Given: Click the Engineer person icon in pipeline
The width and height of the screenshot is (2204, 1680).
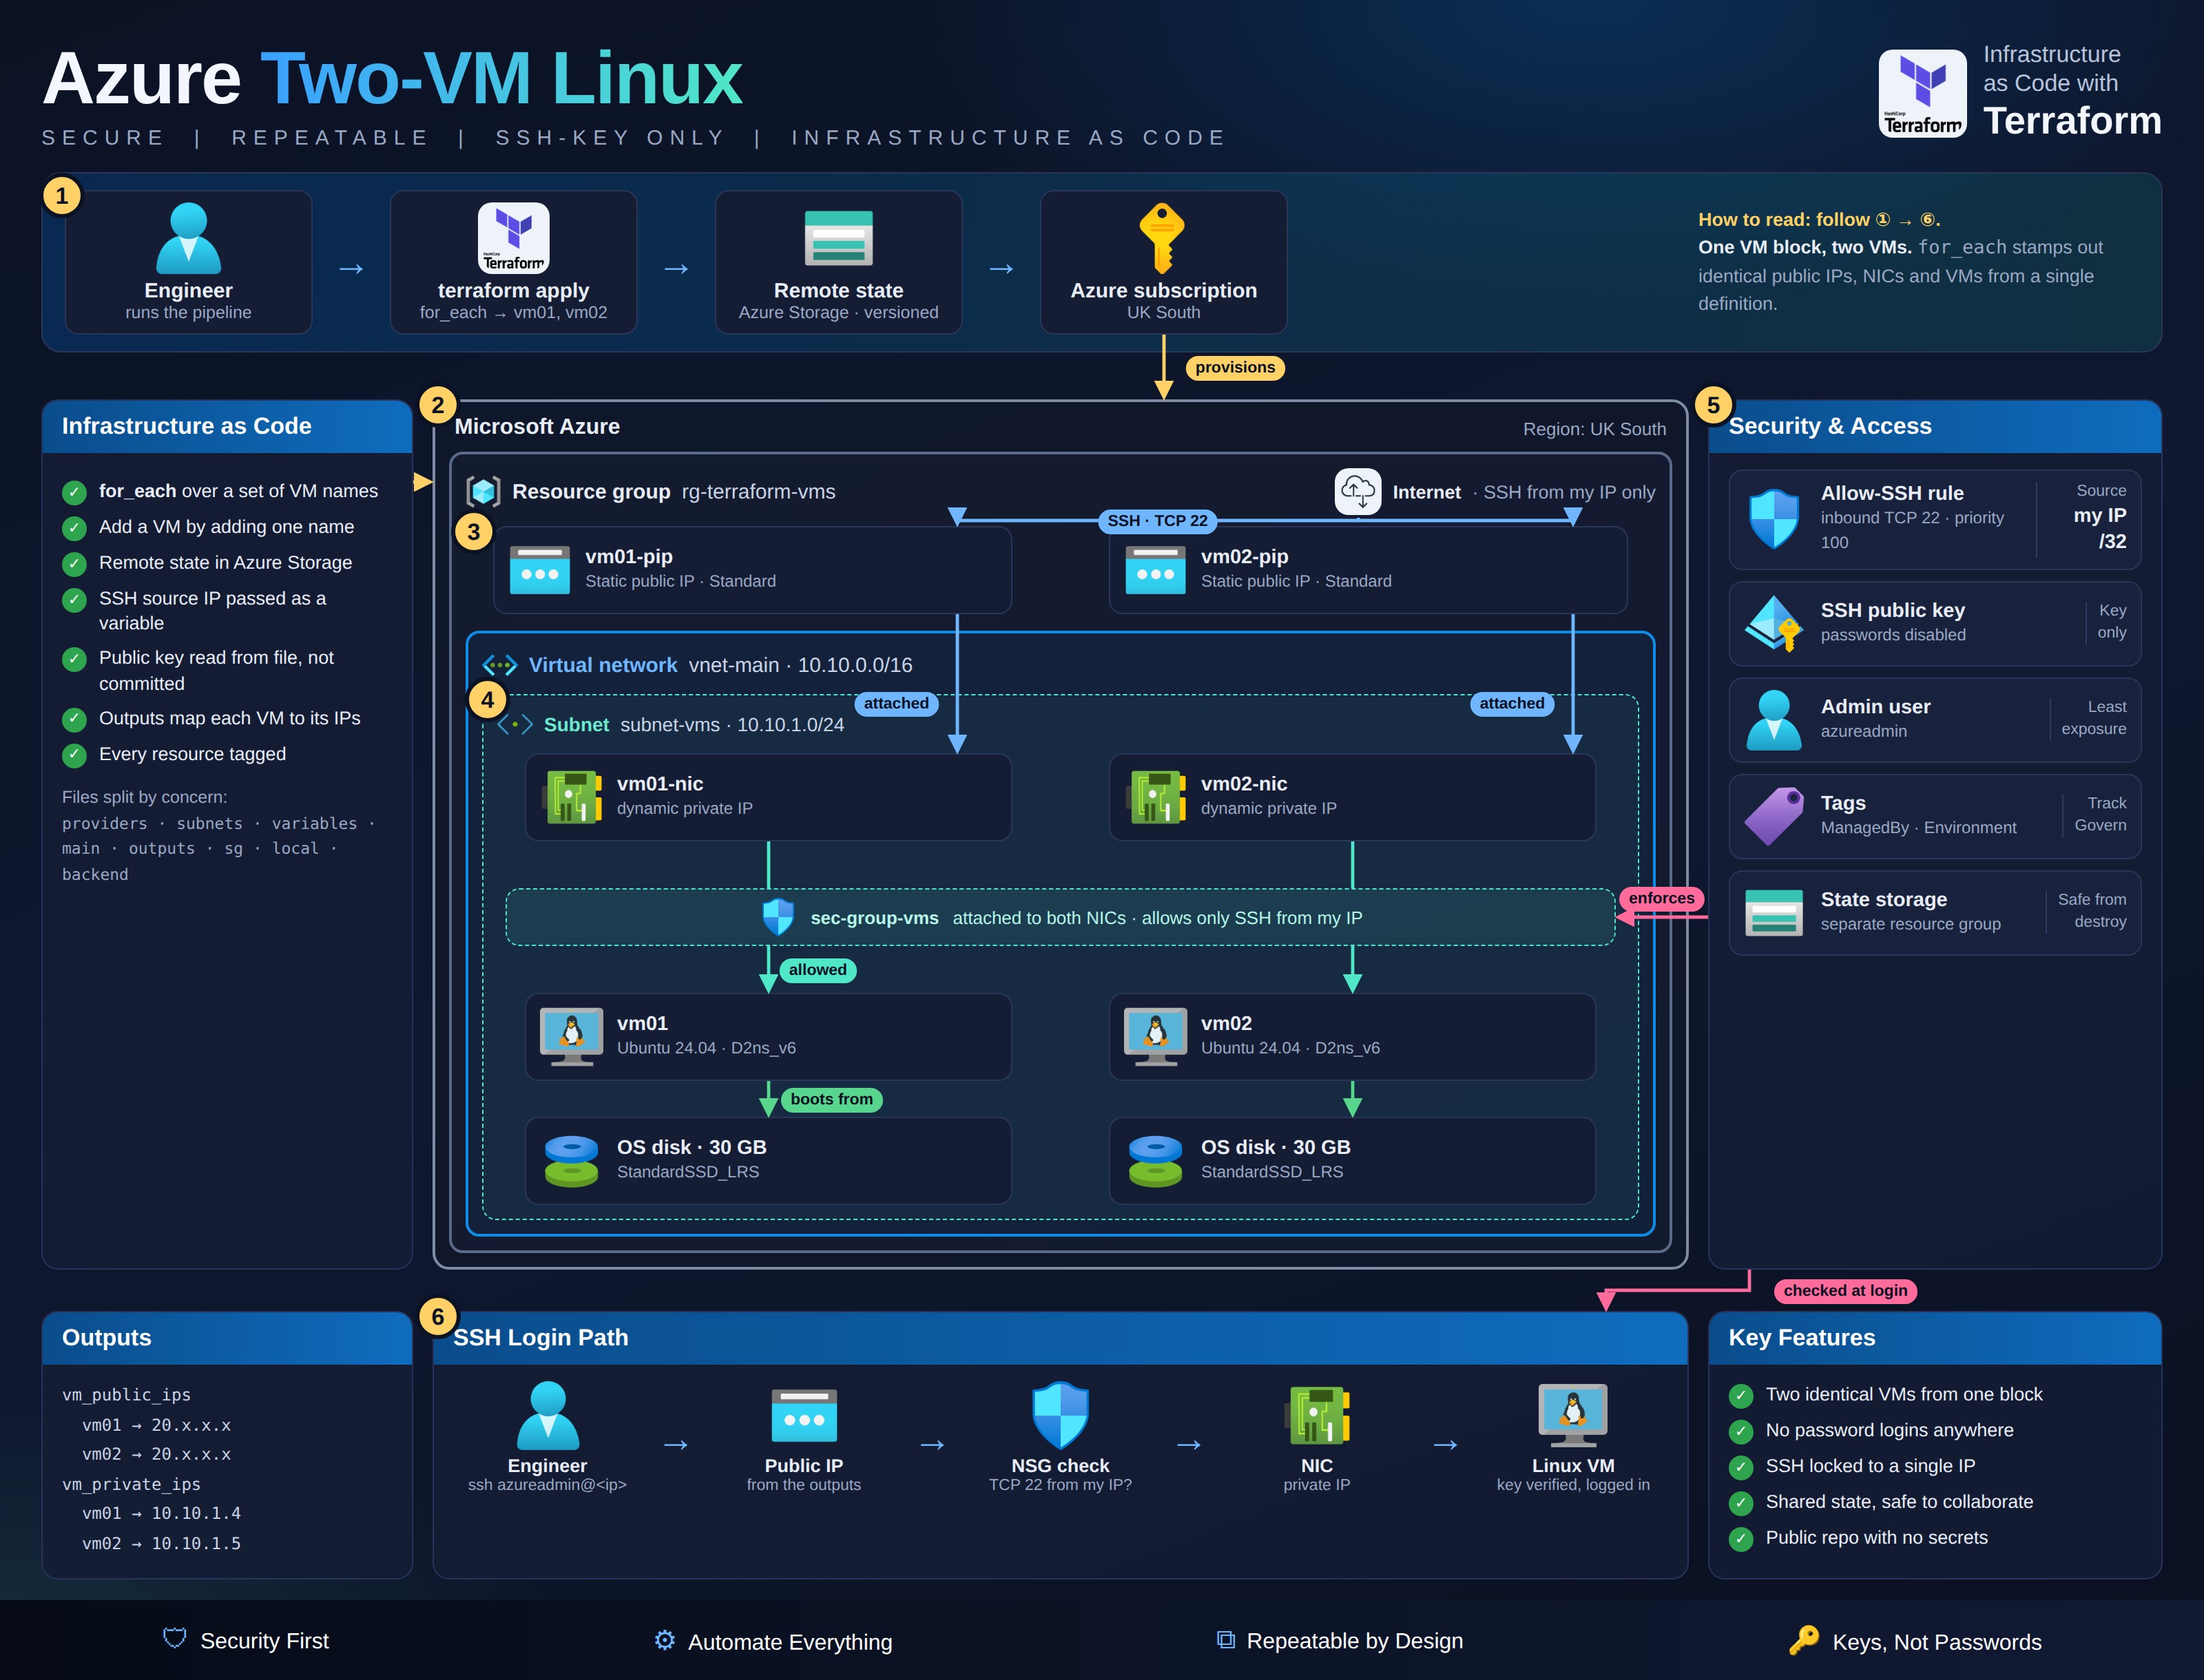Looking at the screenshot, I should pos(188,238).
